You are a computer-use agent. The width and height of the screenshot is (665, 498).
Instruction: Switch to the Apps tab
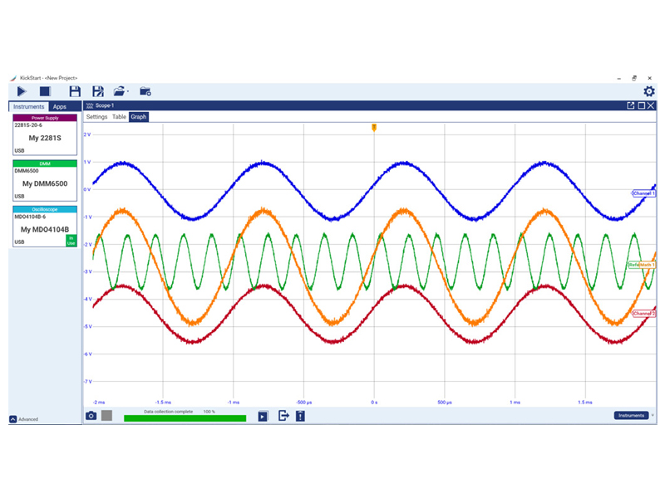point(60,107)
